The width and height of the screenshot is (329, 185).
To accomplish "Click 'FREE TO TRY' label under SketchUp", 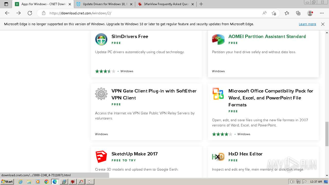I will (x=124, y=160).
